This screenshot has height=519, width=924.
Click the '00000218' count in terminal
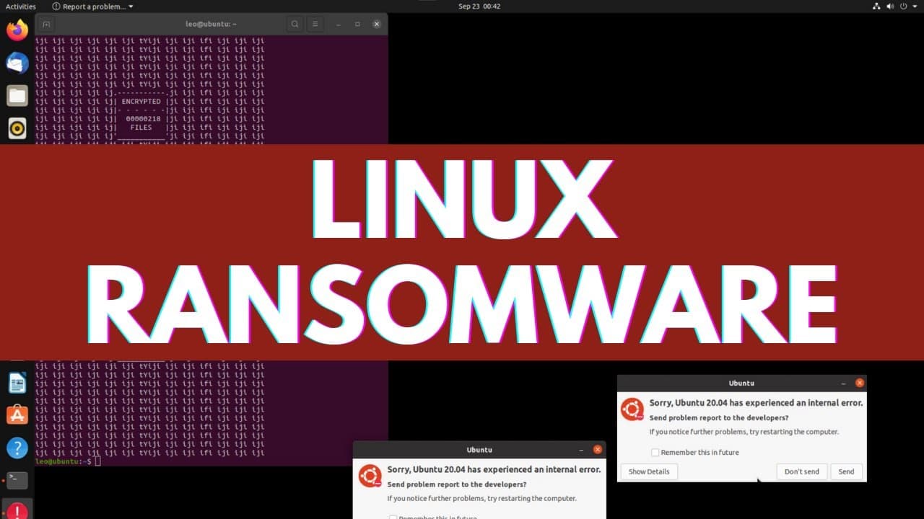pos(143,119)
